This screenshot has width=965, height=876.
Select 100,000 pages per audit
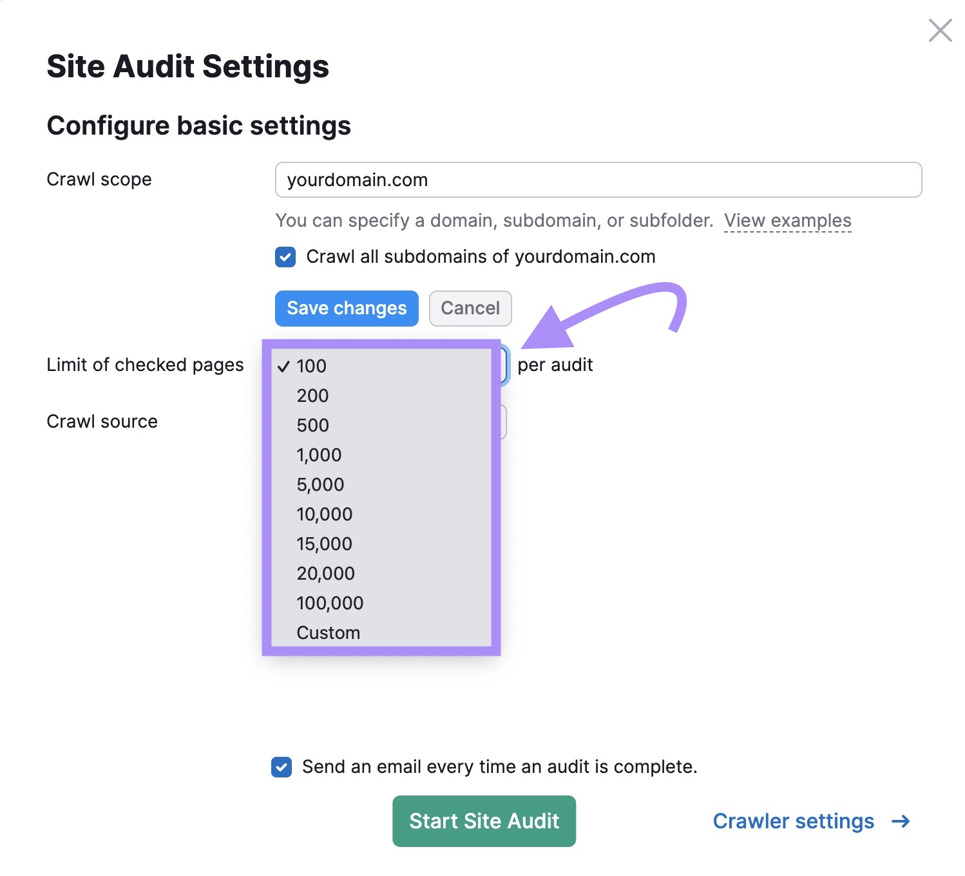330,603
